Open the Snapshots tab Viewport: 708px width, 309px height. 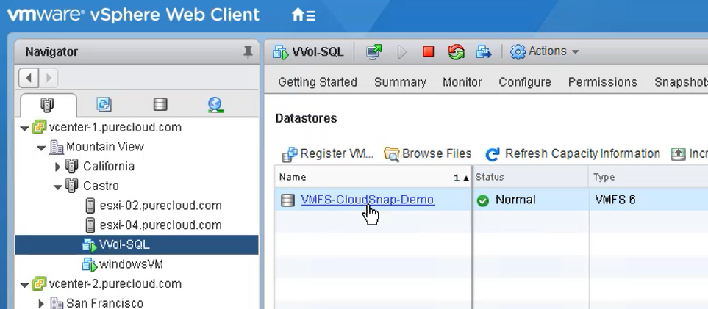(x=681, y=82)
